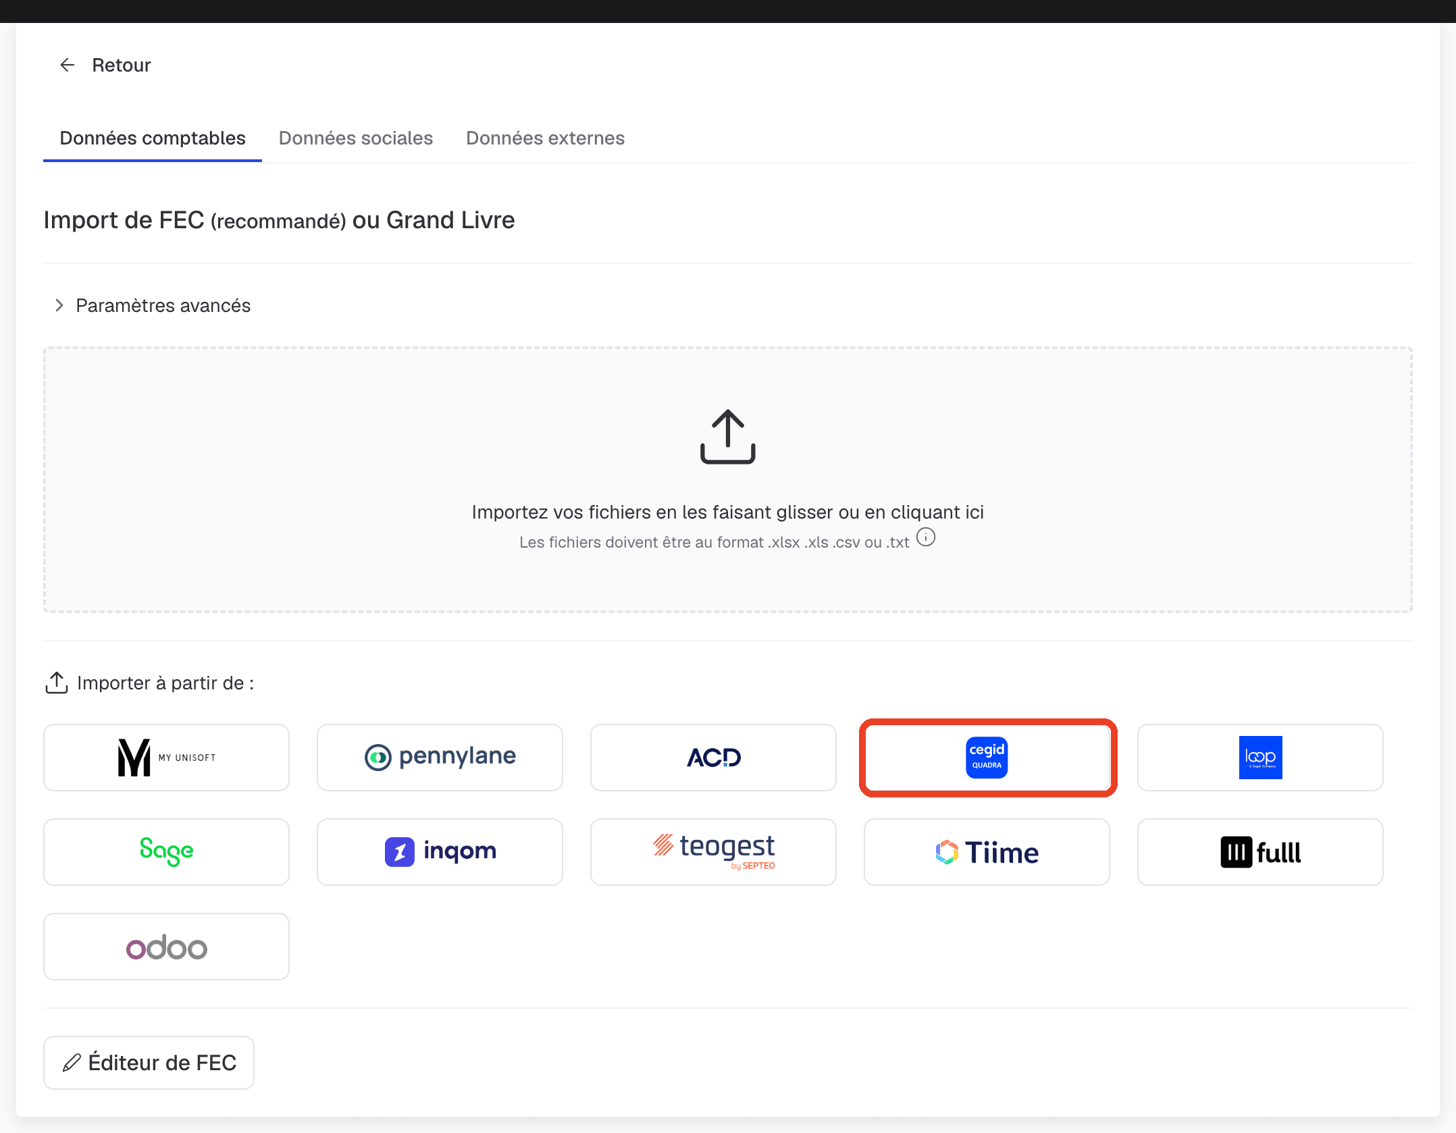
Task: Import from Tiime
Action: (987, 852)
